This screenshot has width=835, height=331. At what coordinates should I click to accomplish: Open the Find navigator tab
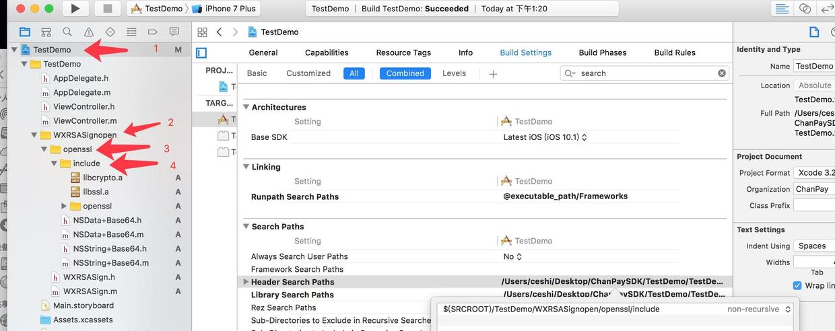coord(67,32)
